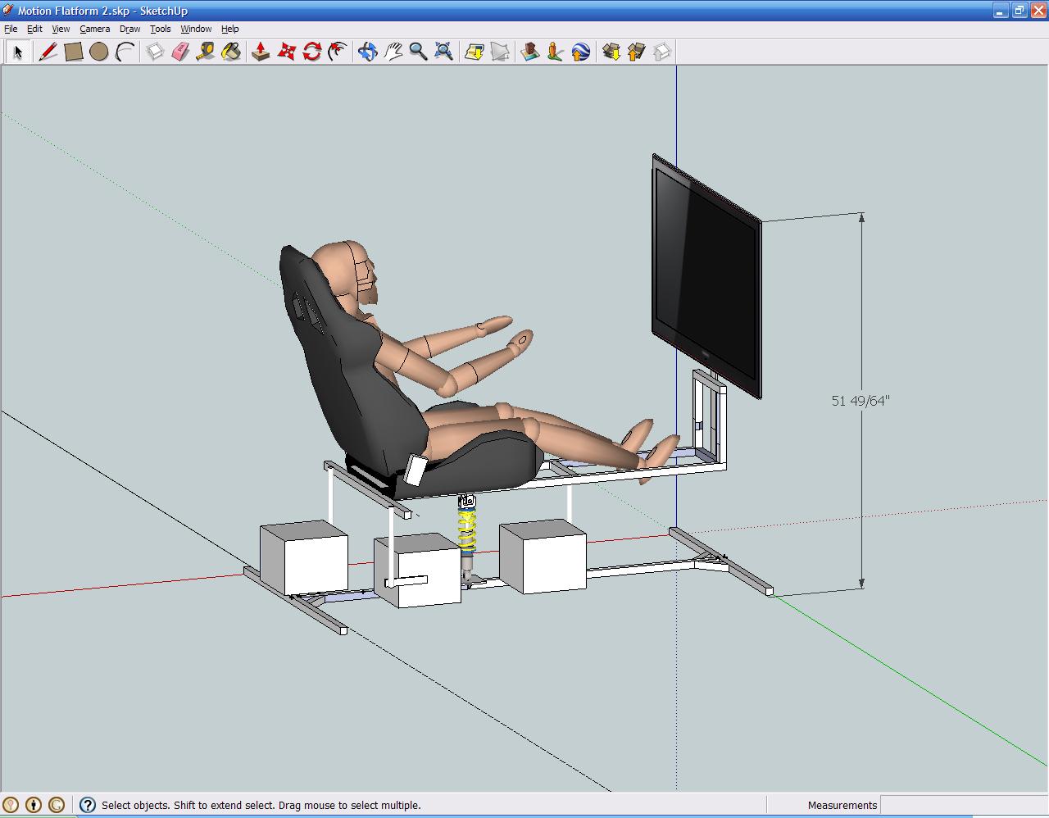The image size is (1049, 818).
Task: Click the first round status bar icon
Action: pyautogui.click(x=11, y=805)
